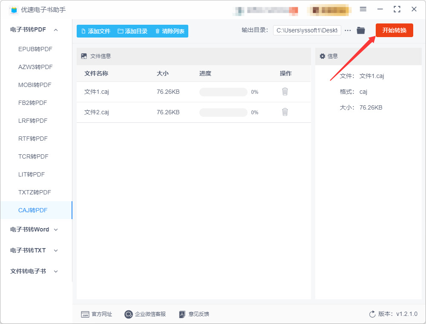426x324 pixels.
Task: Click 清除列表 to clear the list
Action: tap(170, 31)
